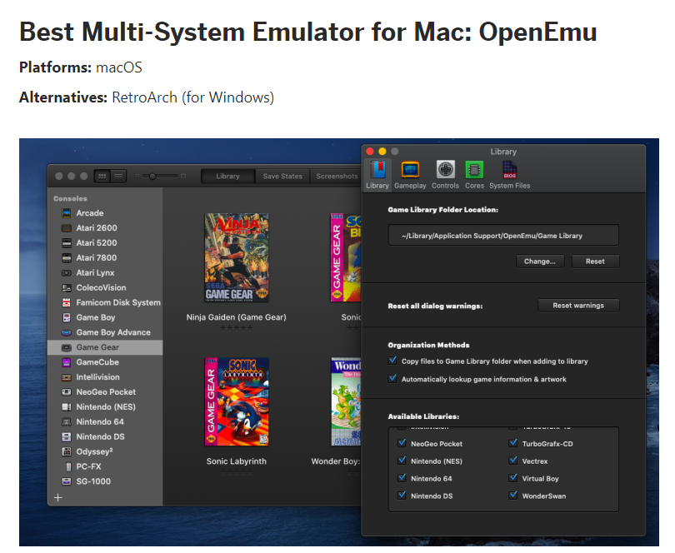Add a collection with the plus button
This screenshot has height=553, width=675.
point(58,498)
